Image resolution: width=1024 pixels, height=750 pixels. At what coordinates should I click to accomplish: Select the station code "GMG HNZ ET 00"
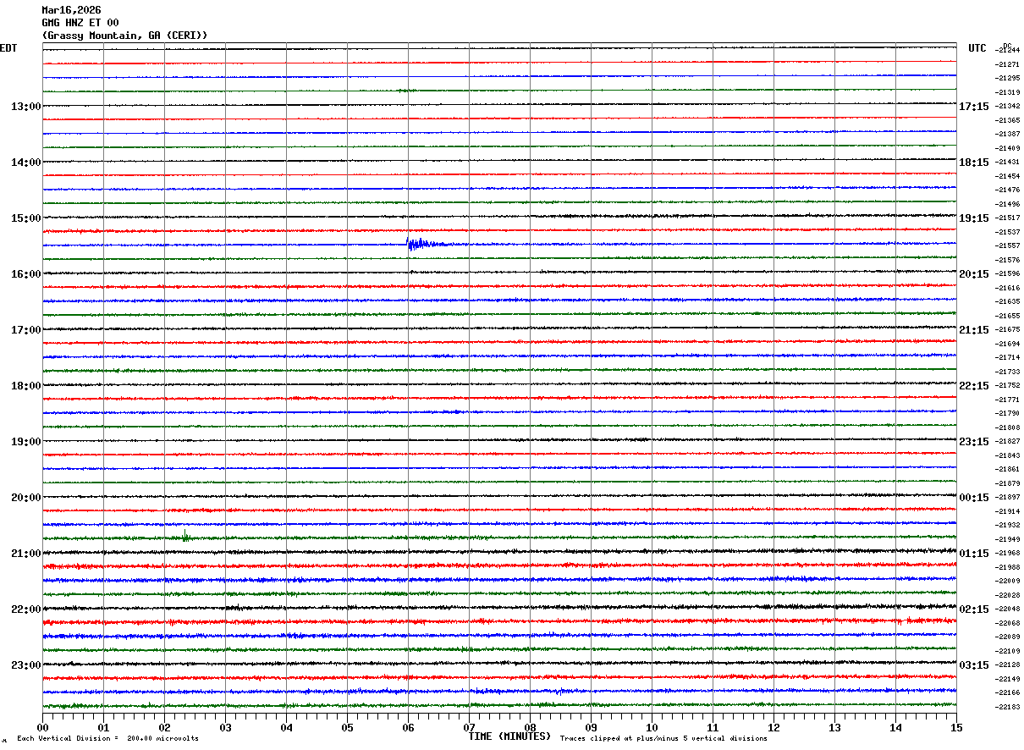point(80,23)
